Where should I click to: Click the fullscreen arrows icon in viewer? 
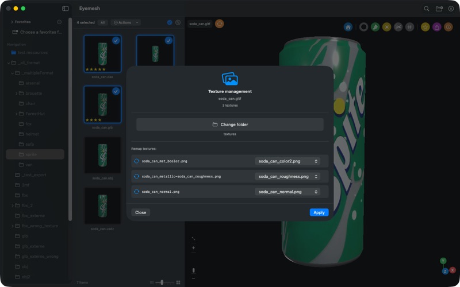click(x=193, y=239)
